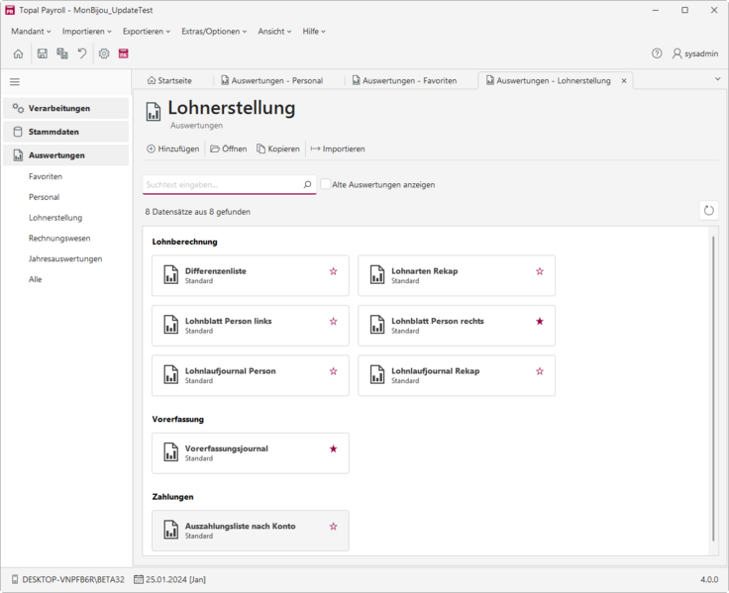Unfavorite Lohnblatt Person rechts star
Viewport: 729px width, 593px height.
[x=539, y=321]
